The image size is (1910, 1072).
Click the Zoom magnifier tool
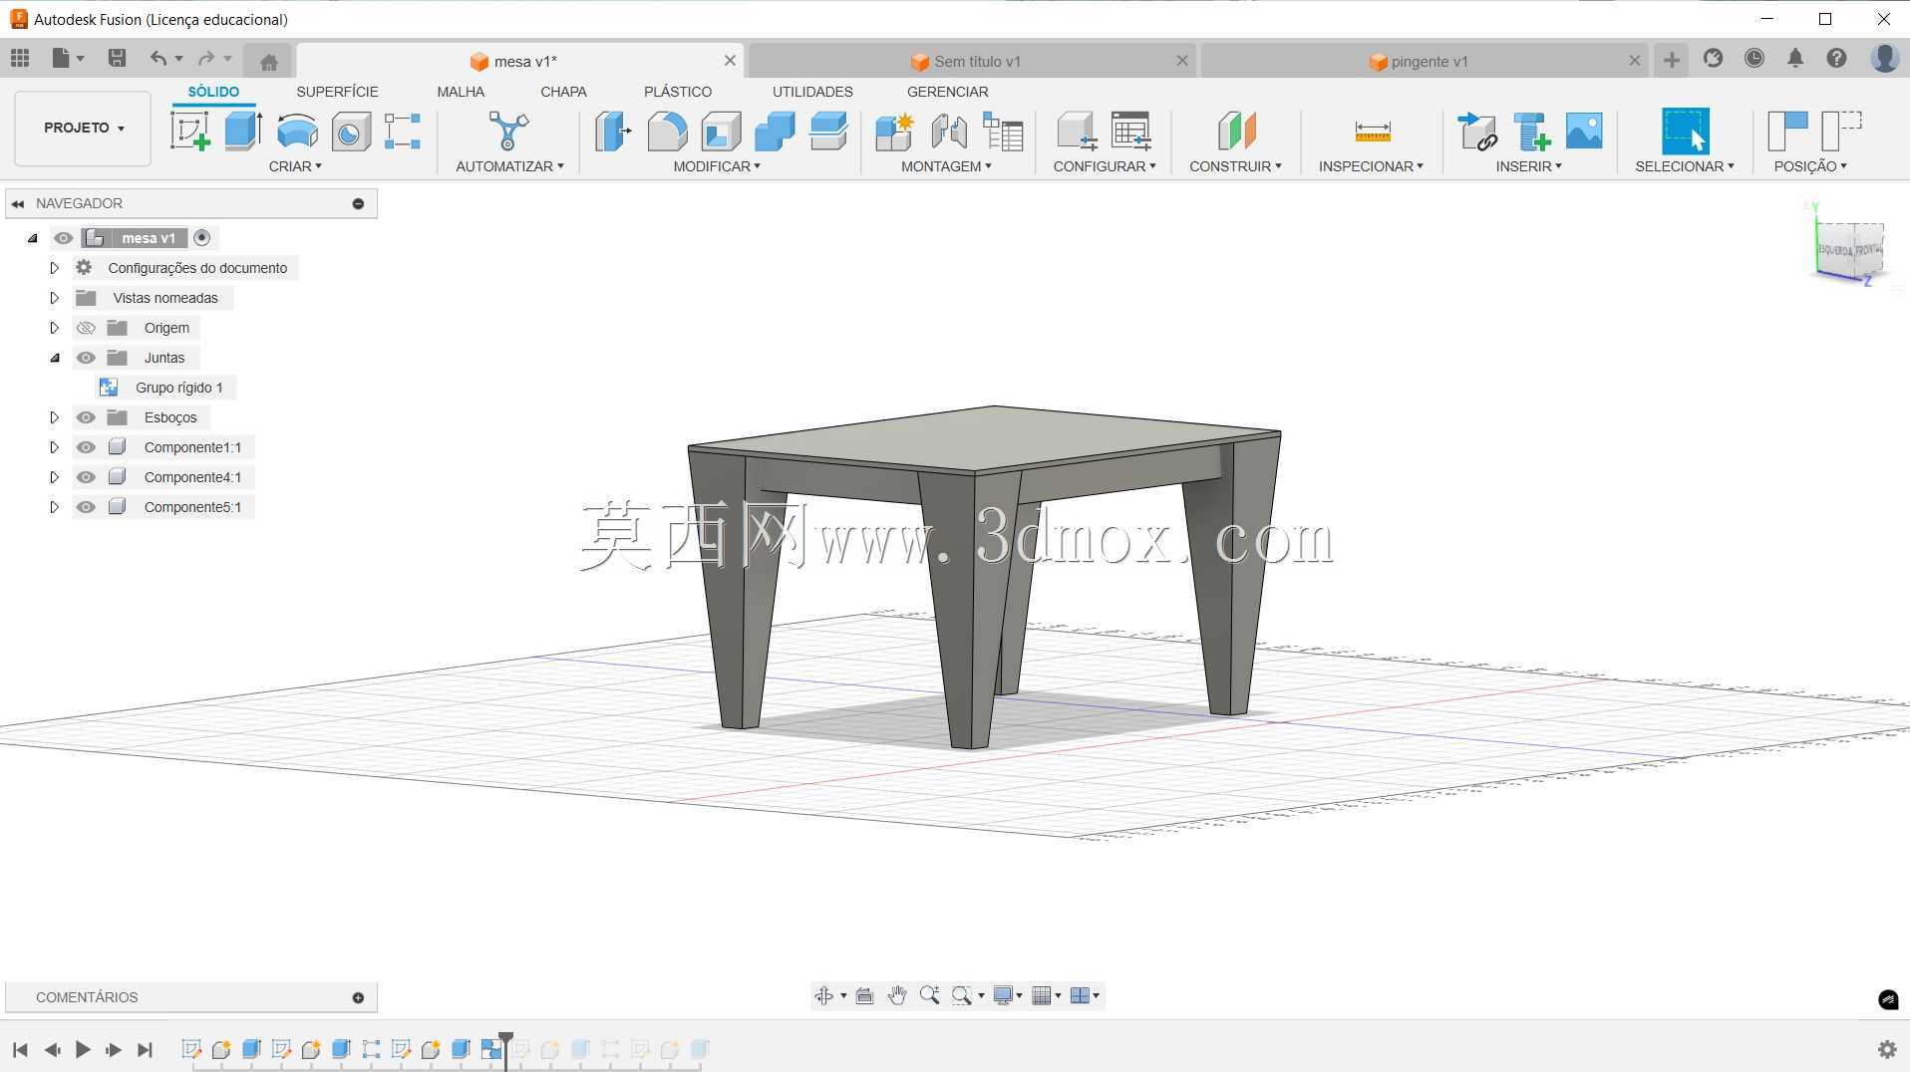(930, 995)
